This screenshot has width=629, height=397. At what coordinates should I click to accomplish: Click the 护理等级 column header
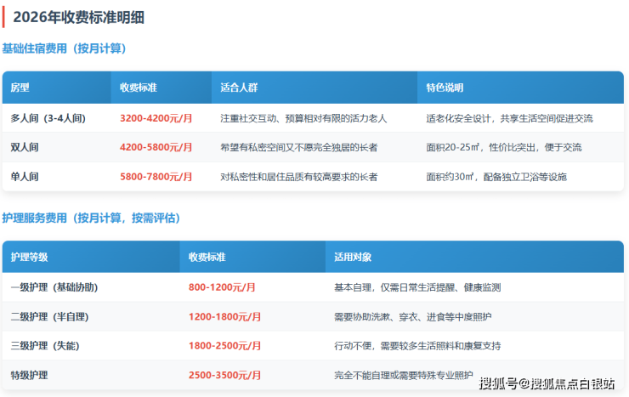(x=29, y=257)
